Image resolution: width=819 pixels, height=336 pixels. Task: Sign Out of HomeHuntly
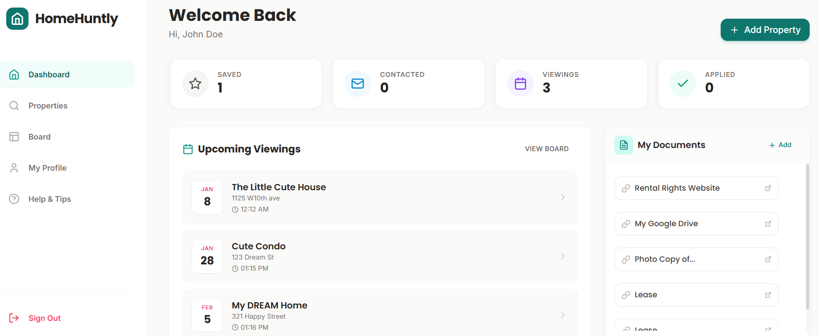(x=44, y=318)
